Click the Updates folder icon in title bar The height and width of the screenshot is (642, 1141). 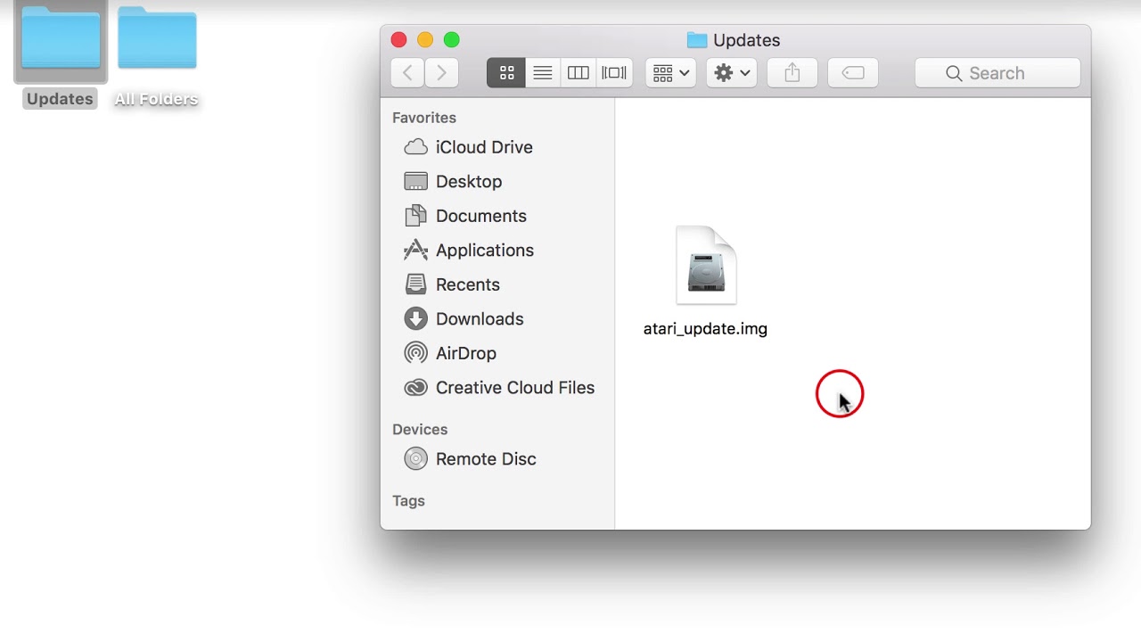[x=697, y=40]
